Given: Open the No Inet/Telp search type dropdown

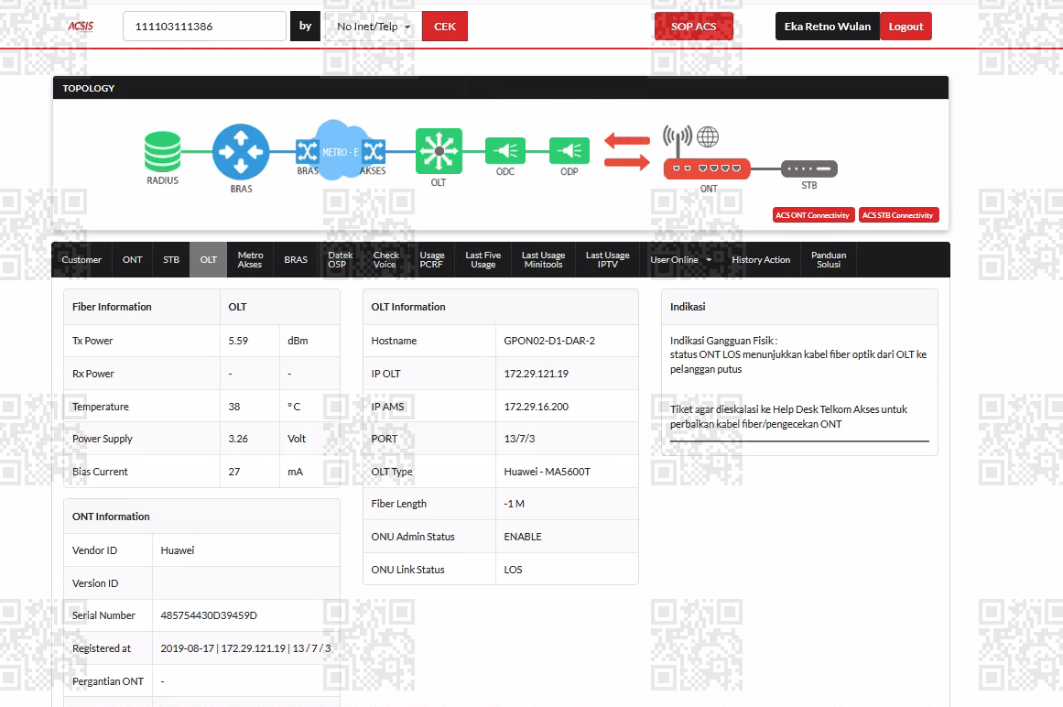Looking at the screenshot, I should pos(374,27).
